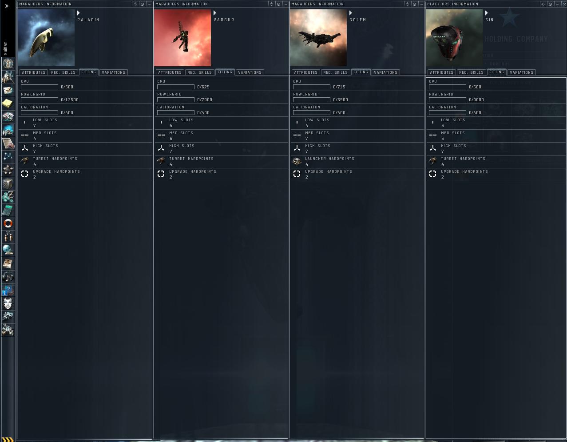The image size is (567, 442).
Task: Click the Turret Hardpoints icon in Paladin window
Action: tap(25, 161)
